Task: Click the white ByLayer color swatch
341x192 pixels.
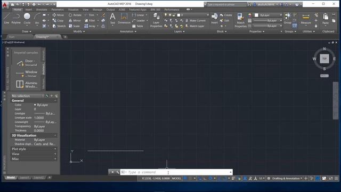Action: point(256,15)
